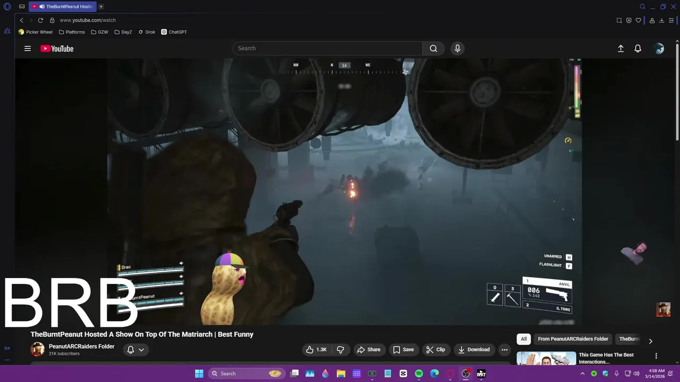The width and height of the screenshot is (680, 382).
Task: Open the ad blocker shield icon
Action: [x=628, y=20]
